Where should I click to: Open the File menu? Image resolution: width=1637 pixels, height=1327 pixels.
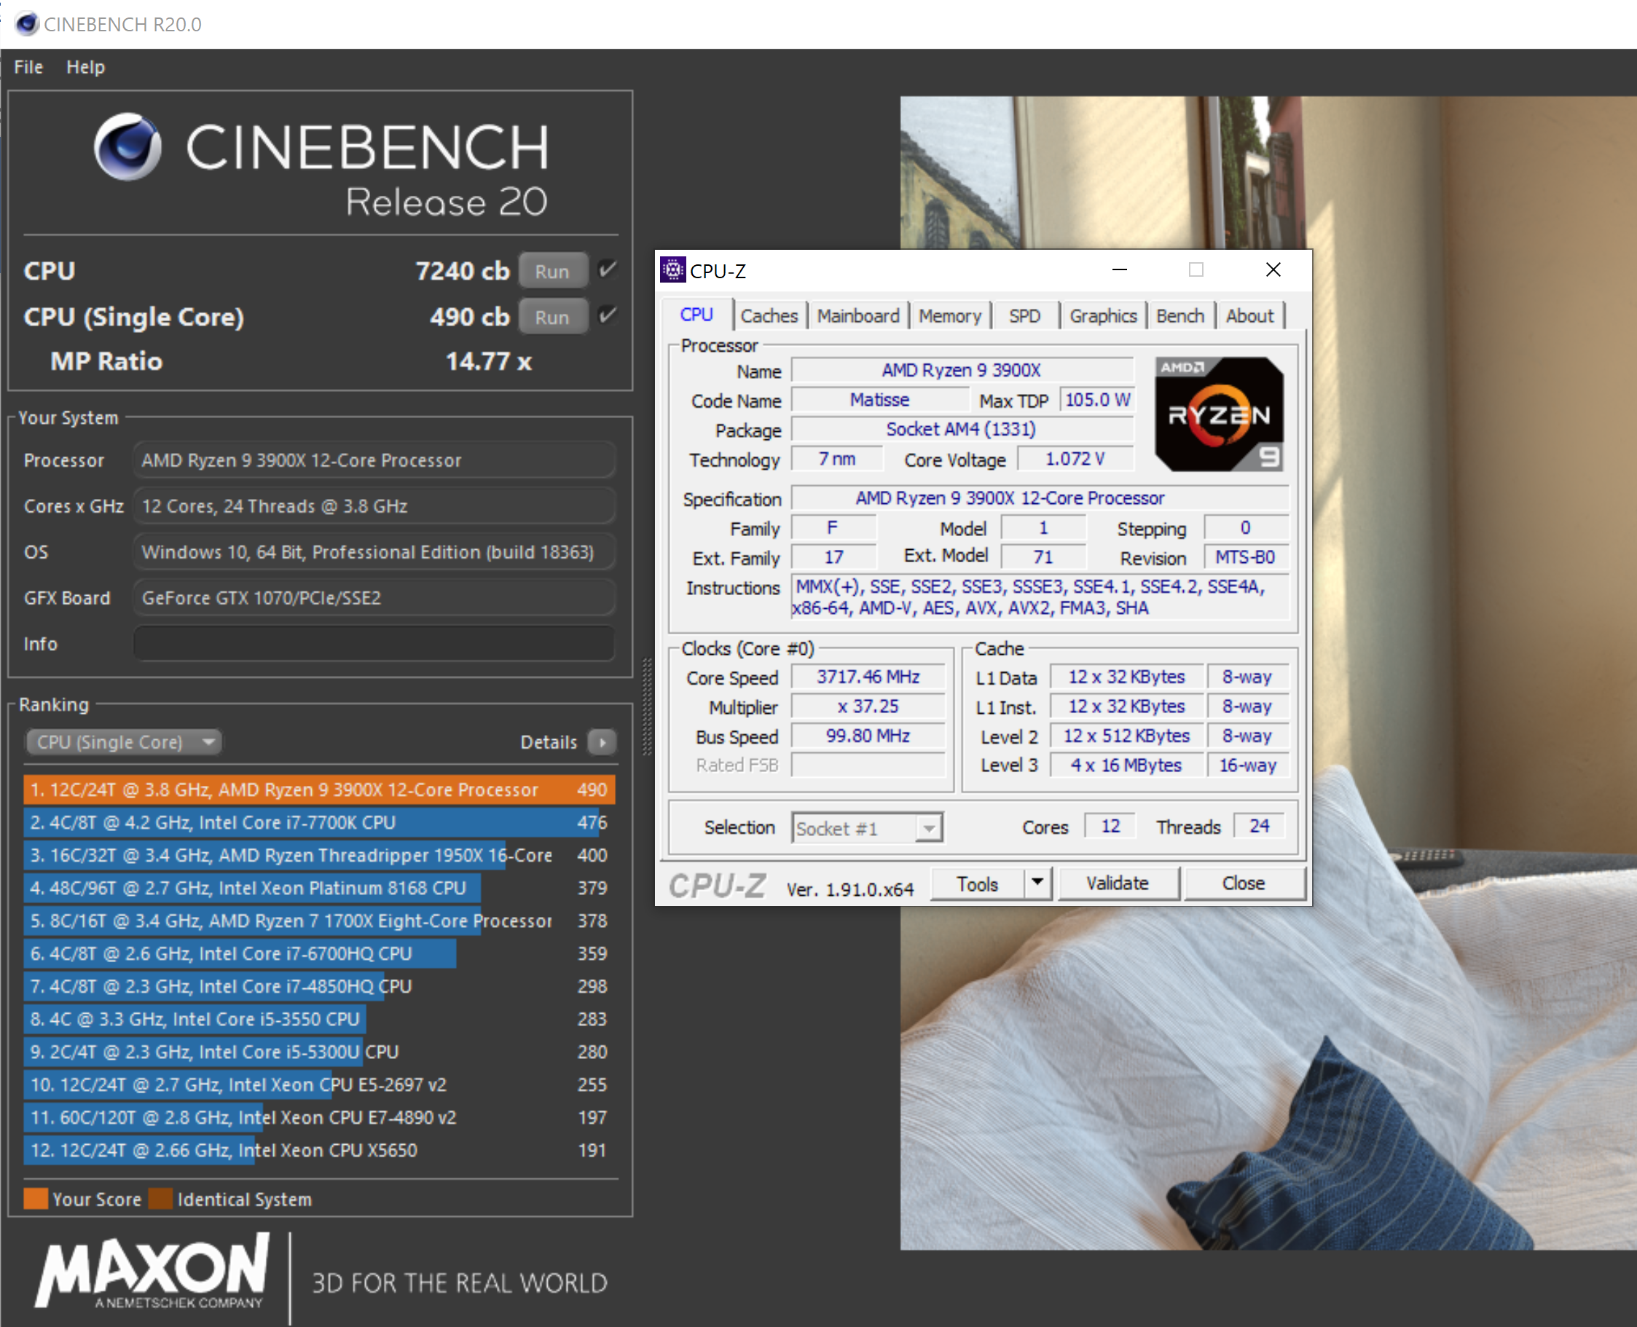[x=28, y=67]
